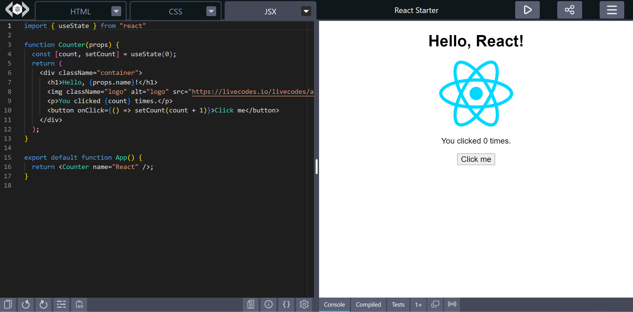Click the undo icon in editor toolbar
The height and width of the screenshot is (312, 633).
(26, 304)
